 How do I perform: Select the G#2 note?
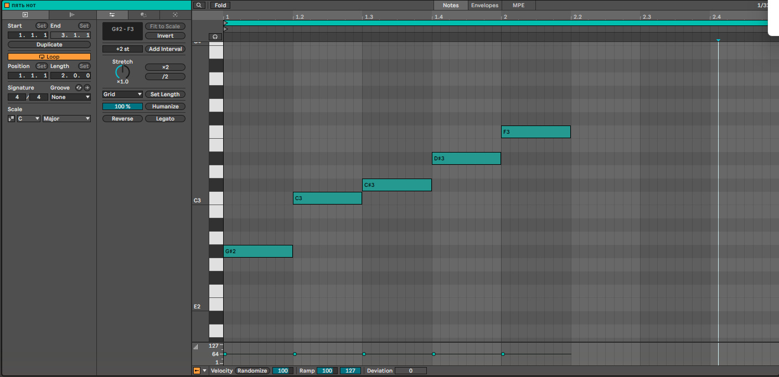click(258, 252)
